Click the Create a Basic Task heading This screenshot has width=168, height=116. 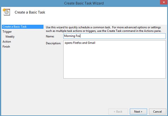click(30, 12)
